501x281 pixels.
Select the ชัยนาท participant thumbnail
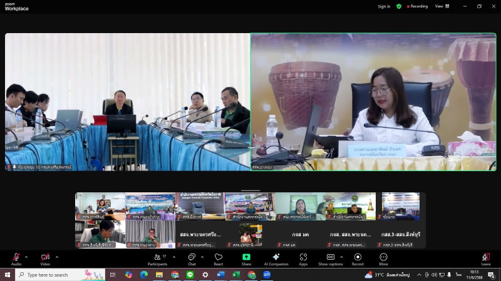click(401, 206)
